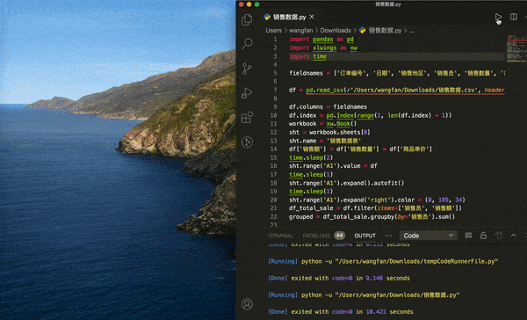Viewport: 527px width, 320px height.
Task: Click the circular arrow icon below Extensions
Action: point(247,142)
